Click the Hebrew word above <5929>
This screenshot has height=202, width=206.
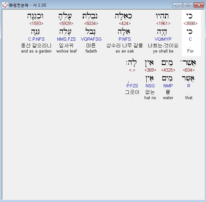pyautogui.click(x=65, y=16)
